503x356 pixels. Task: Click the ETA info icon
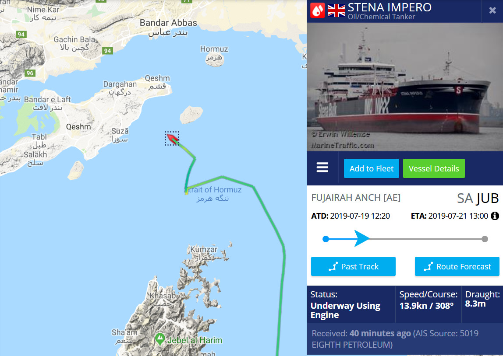pyautogui.click(x=495, y=216)
